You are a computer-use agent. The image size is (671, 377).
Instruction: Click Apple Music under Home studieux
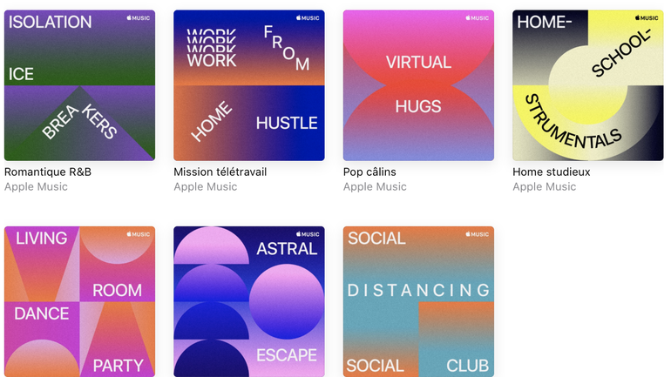point(545,186)
